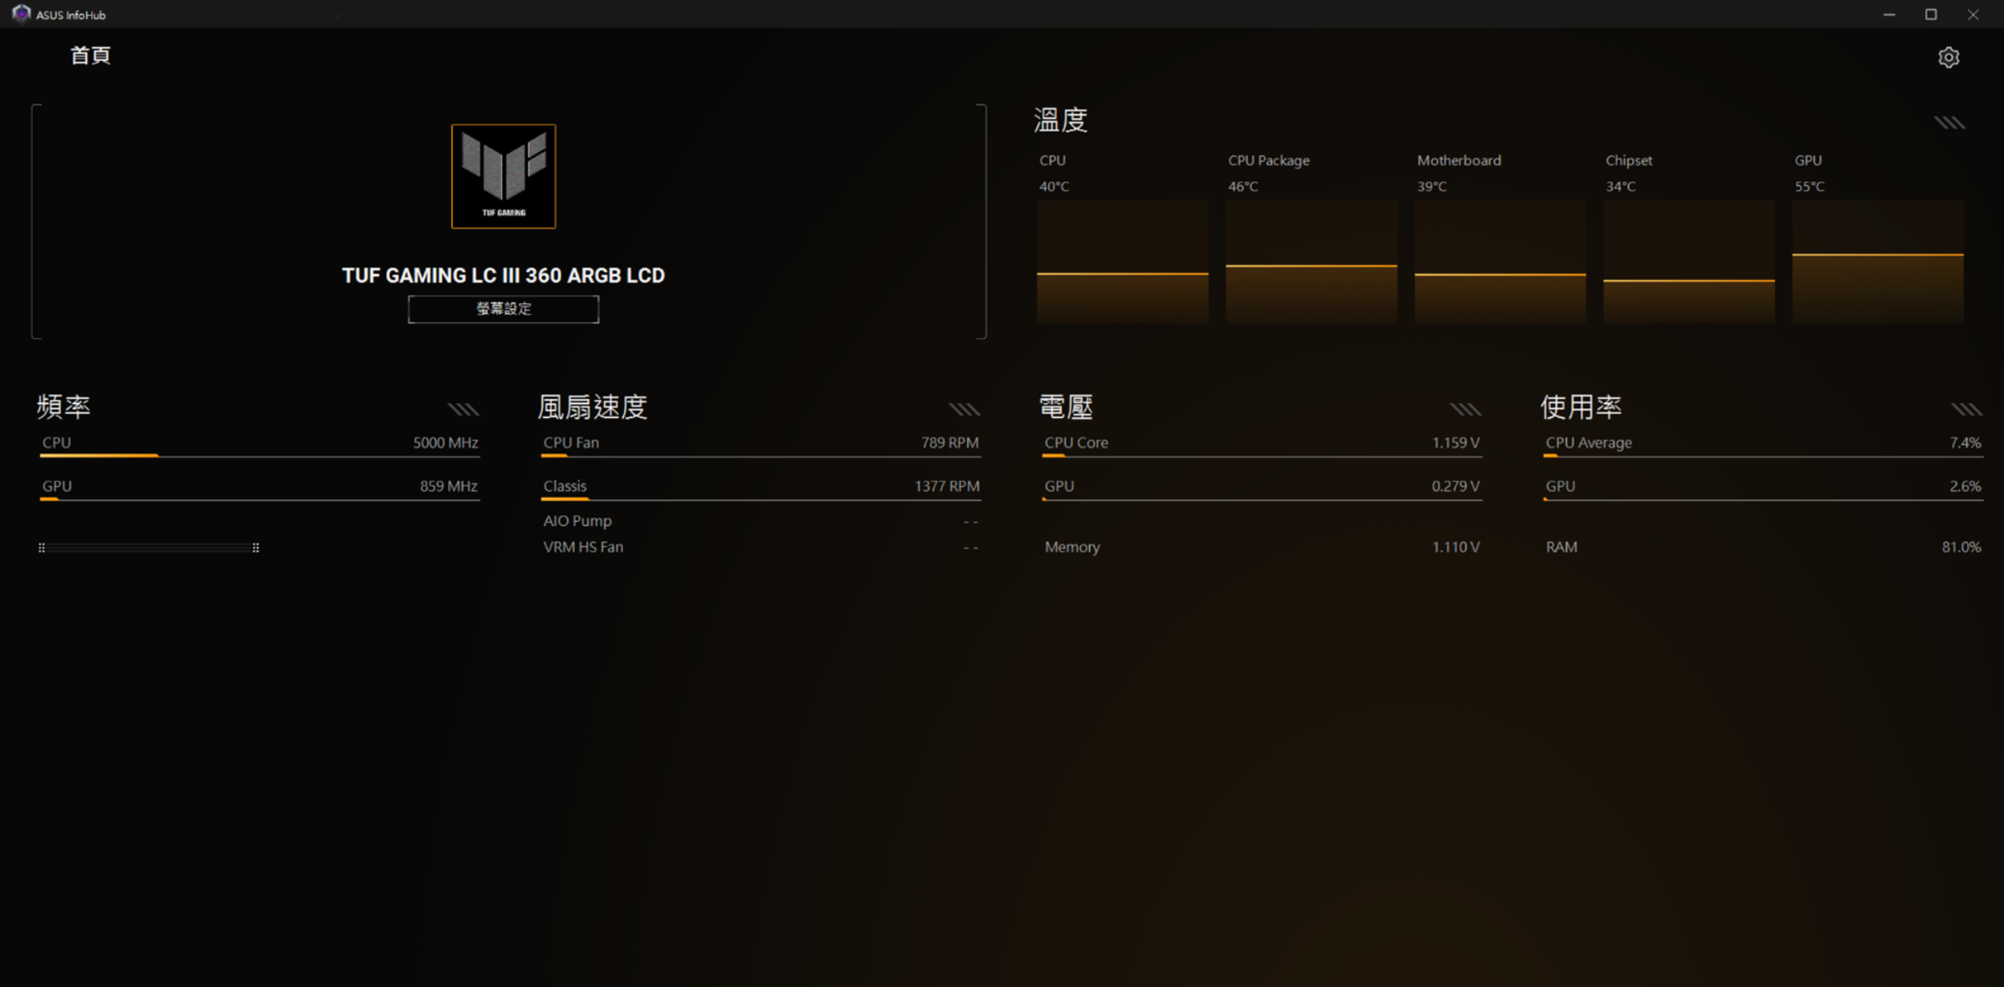Click the 1377 RPM Classis value
Viewport: 2004px width, 987px height.
click(946, 486)
